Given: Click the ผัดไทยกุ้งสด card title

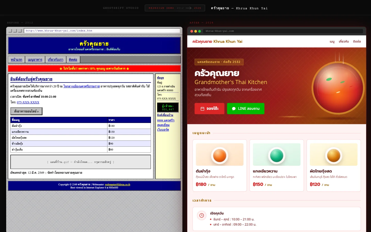Looking at the screenshot, I should tap(321, 171).
